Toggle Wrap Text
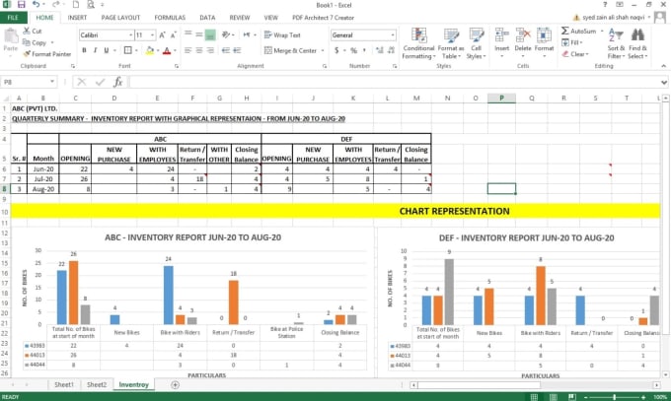 point(282,35)
